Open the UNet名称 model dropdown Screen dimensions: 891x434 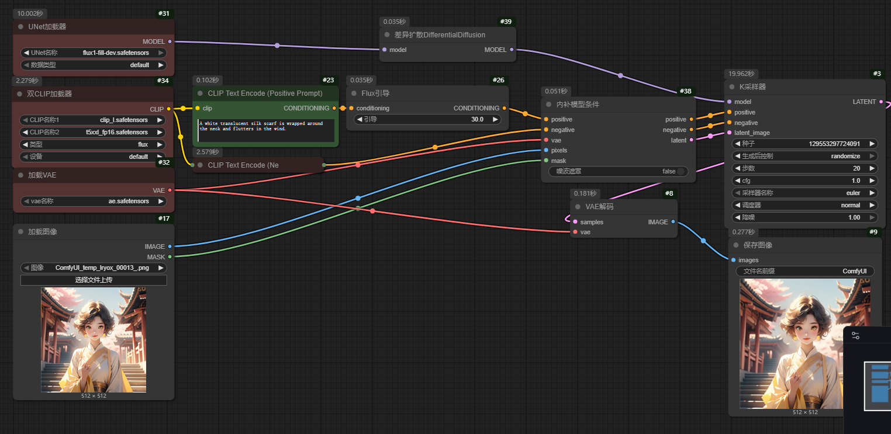tap(94, 53)
